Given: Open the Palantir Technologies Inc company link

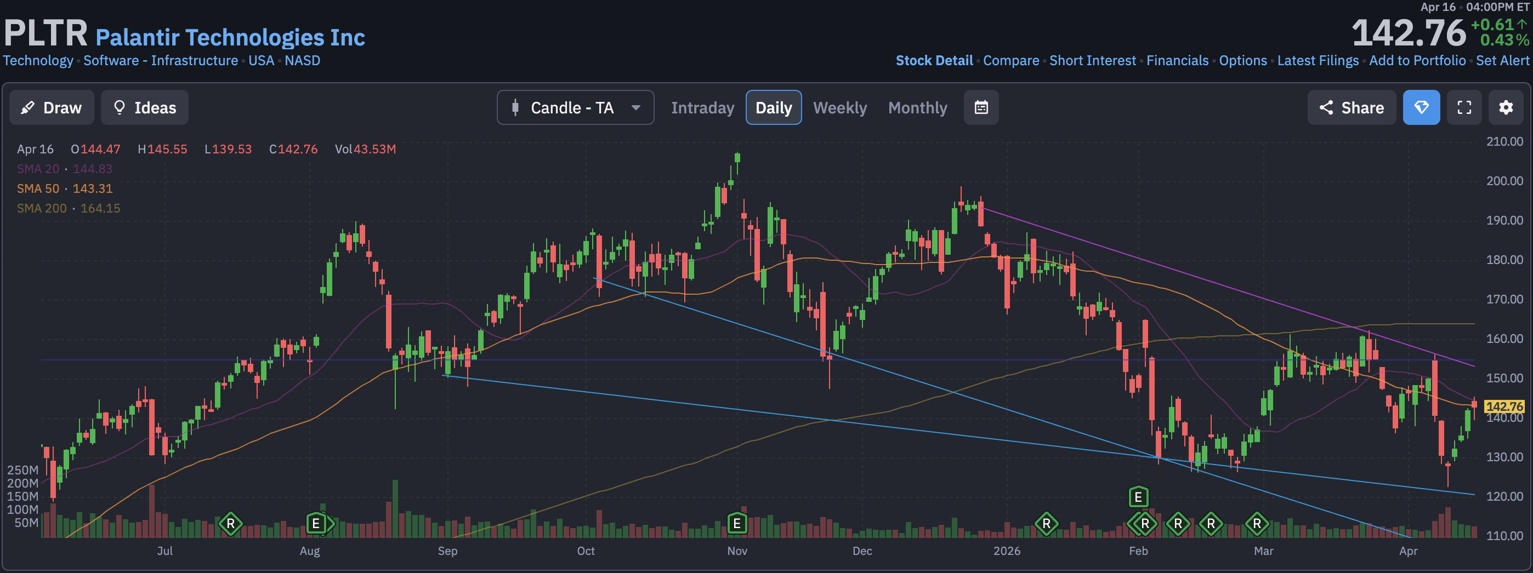Looking at the screenshot, I should (230, 37).
